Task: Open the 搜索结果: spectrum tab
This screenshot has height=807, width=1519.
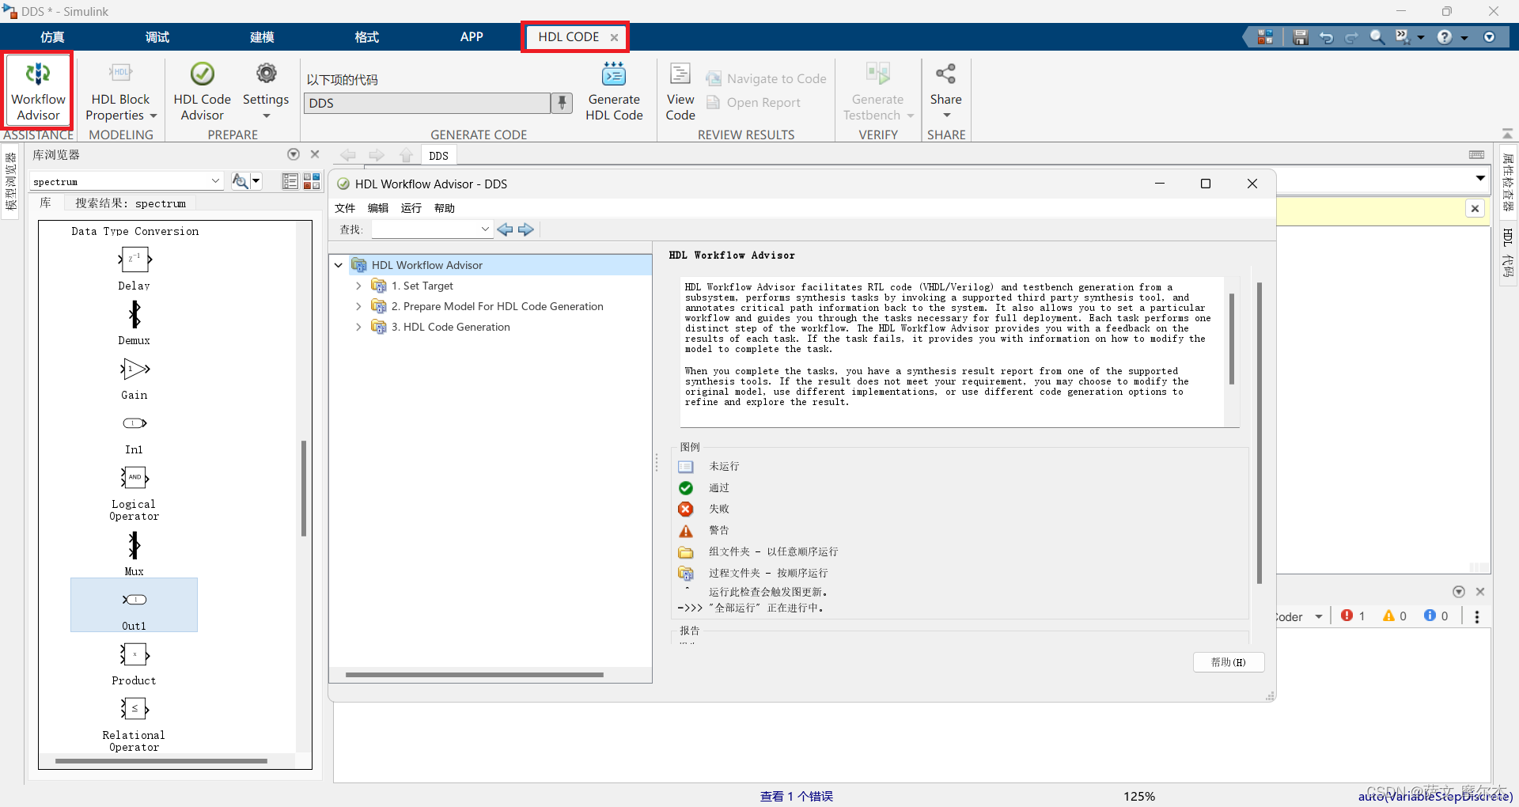Action: tap(131, 203)
